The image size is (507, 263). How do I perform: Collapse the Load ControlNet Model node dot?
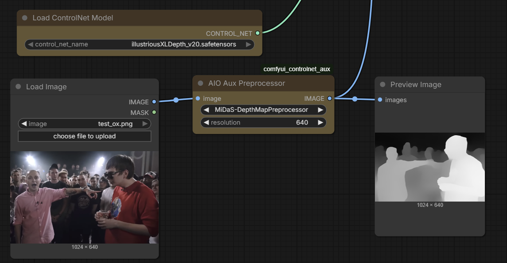[25, 18]
